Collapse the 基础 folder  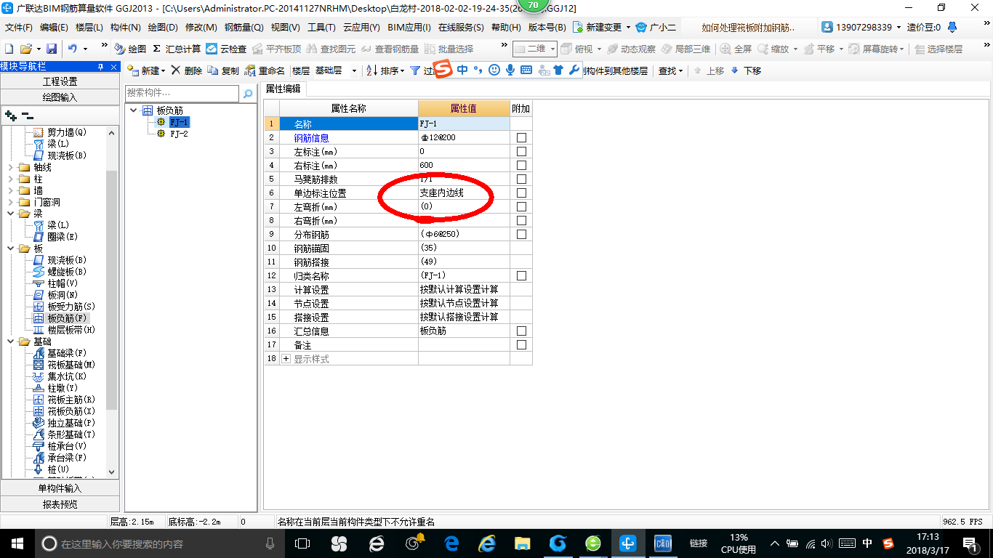pyautogui.click(x=10, y=341)
